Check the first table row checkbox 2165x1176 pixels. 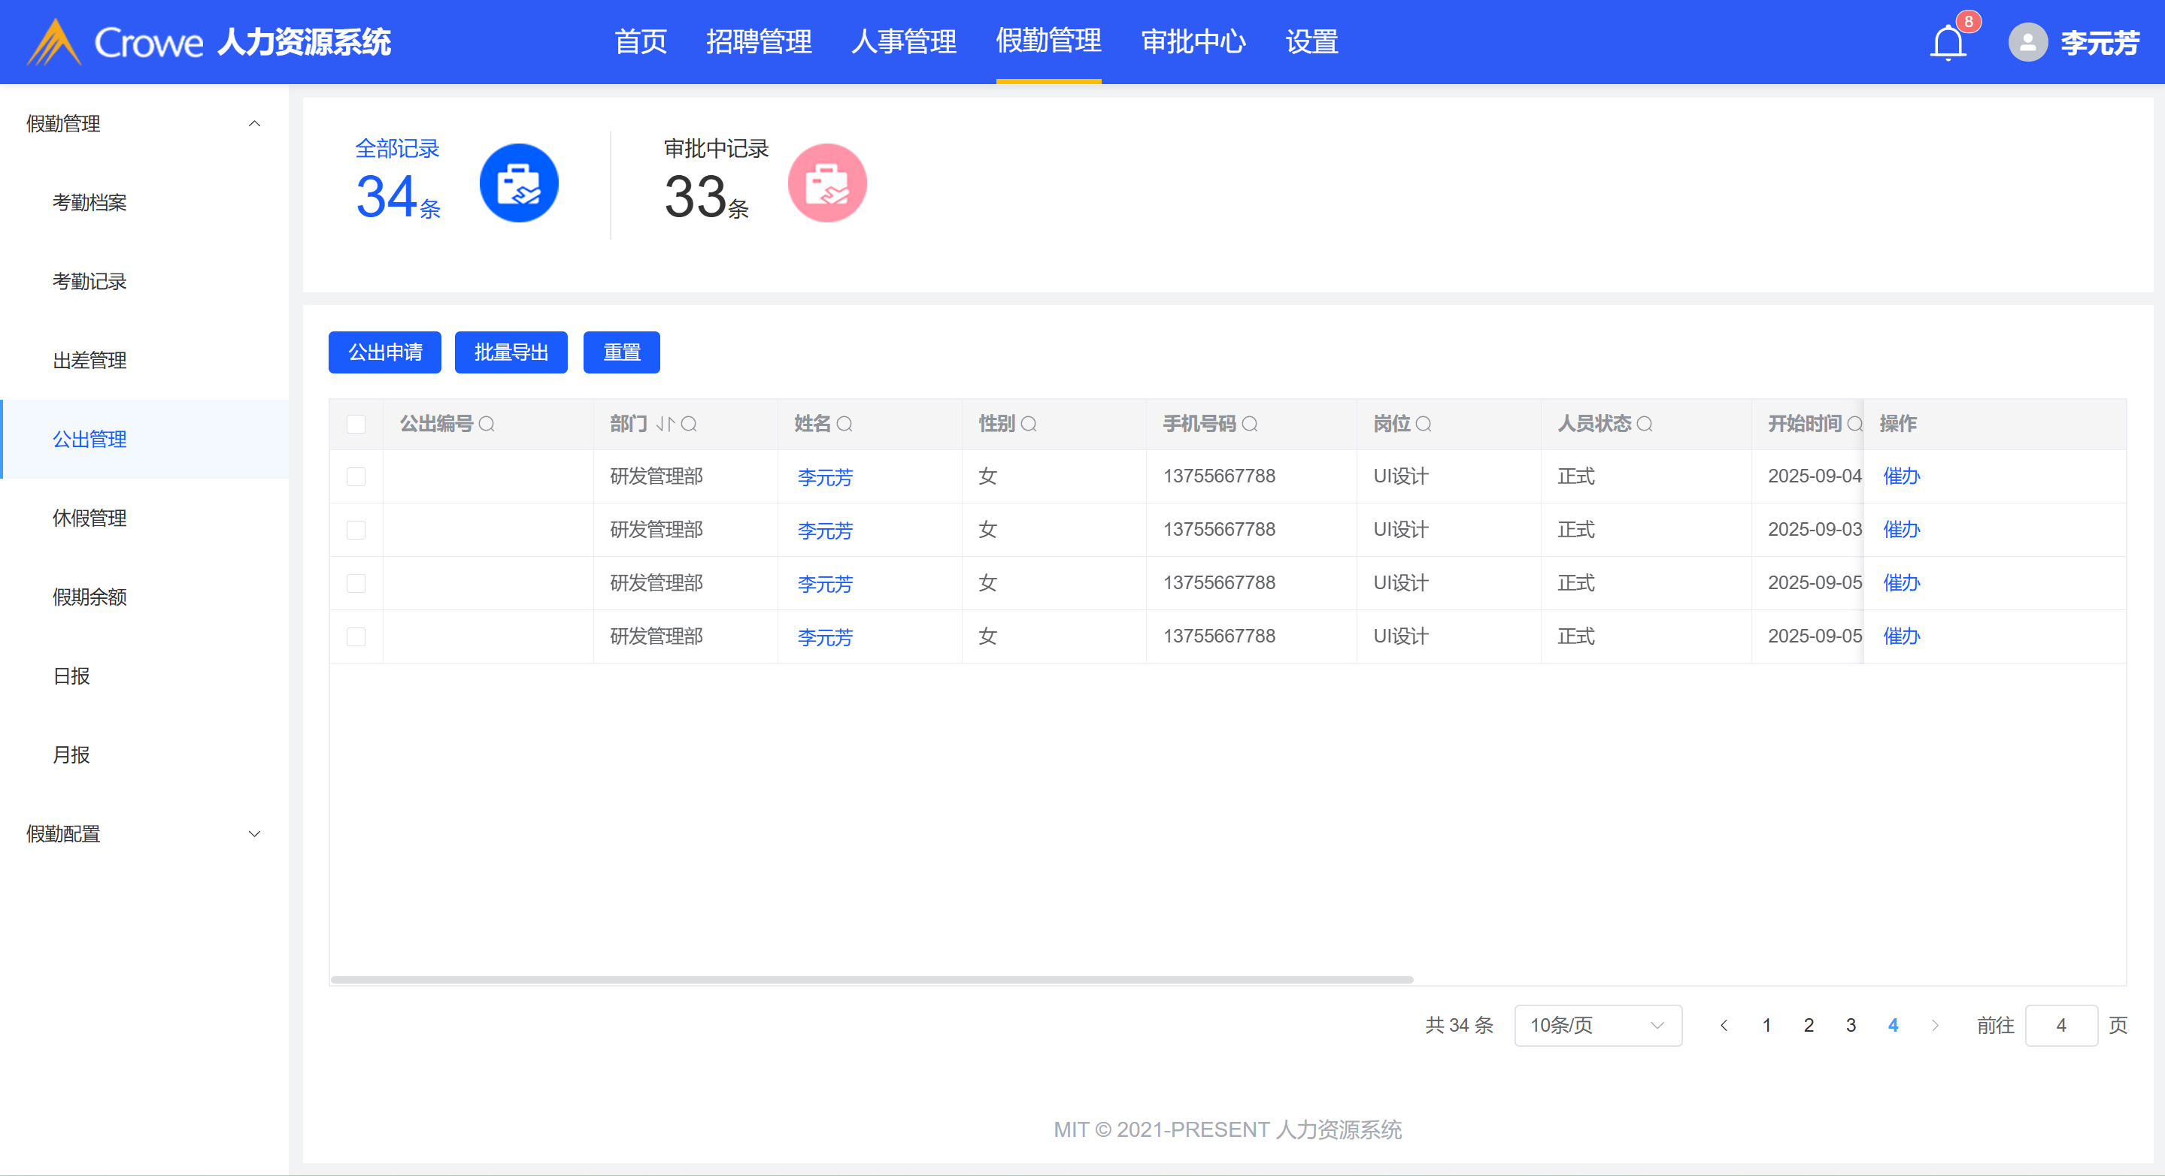click(x=356, y=477)
